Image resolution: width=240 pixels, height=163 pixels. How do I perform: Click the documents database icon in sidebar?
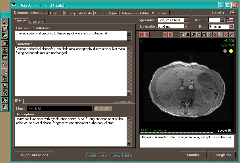[x=5, y=93]
